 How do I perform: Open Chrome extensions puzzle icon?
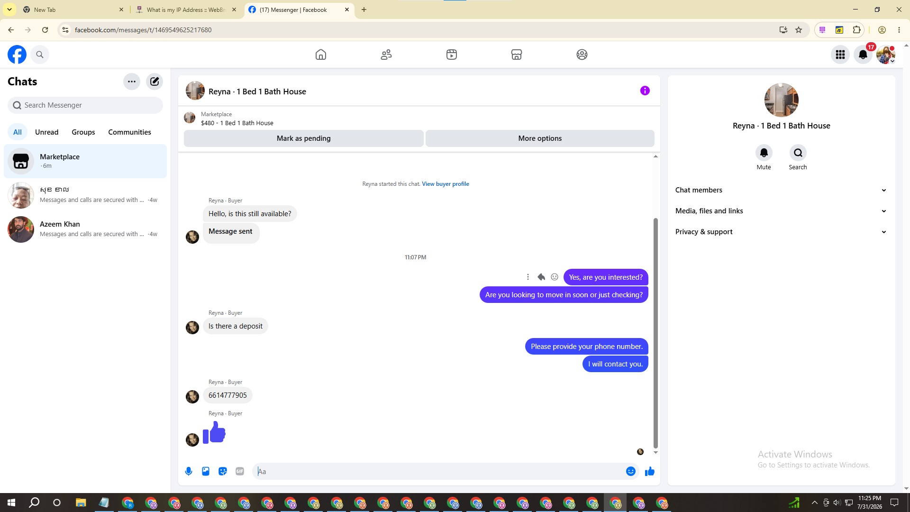(856, 30)
